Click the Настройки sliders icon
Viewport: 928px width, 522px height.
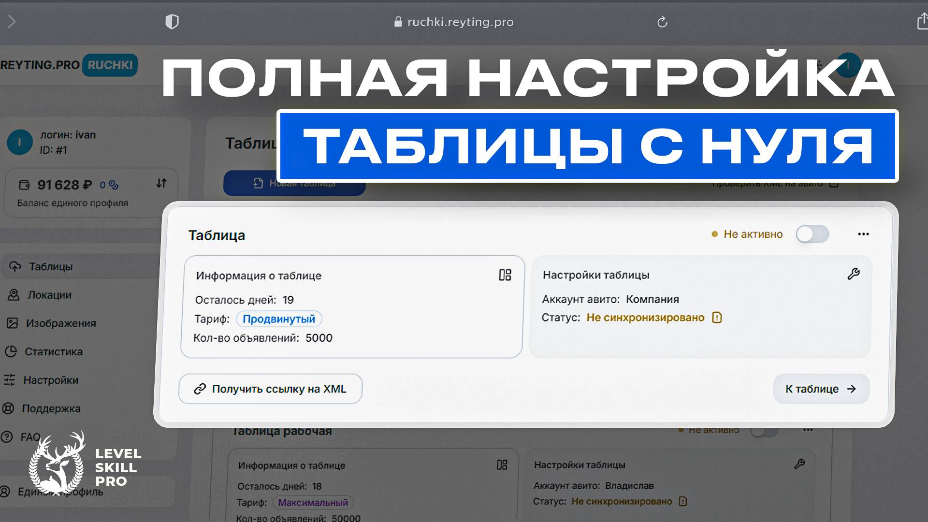(x=10, y=380)
